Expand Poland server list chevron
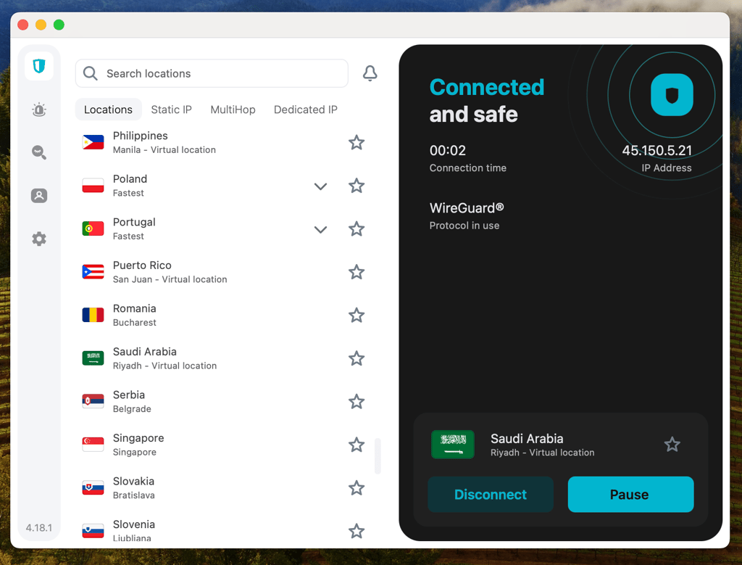This screenshot has height=565, width=742. (320, 186)
